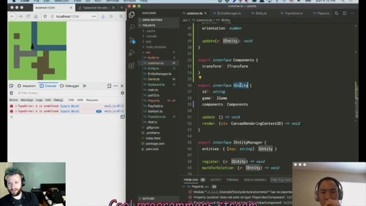Screen dimensions: 366x206
Task: Click the Filter Output field in the console
Action: pyautogui.click(x=67, y=93)
